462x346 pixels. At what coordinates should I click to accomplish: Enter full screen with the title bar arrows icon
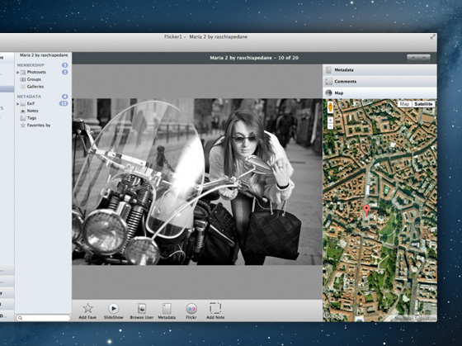pyautogui.click(x=432, y=37)
